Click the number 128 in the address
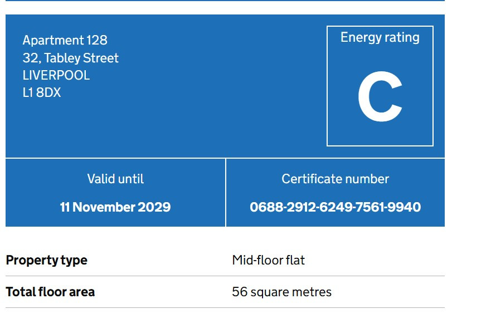Screen dimensions: 491x333 click(96, 40)
